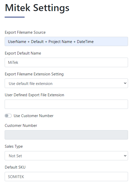Select the Export Filename Source field
Viewport: 135px width, 184px height.
coord(66,41)
